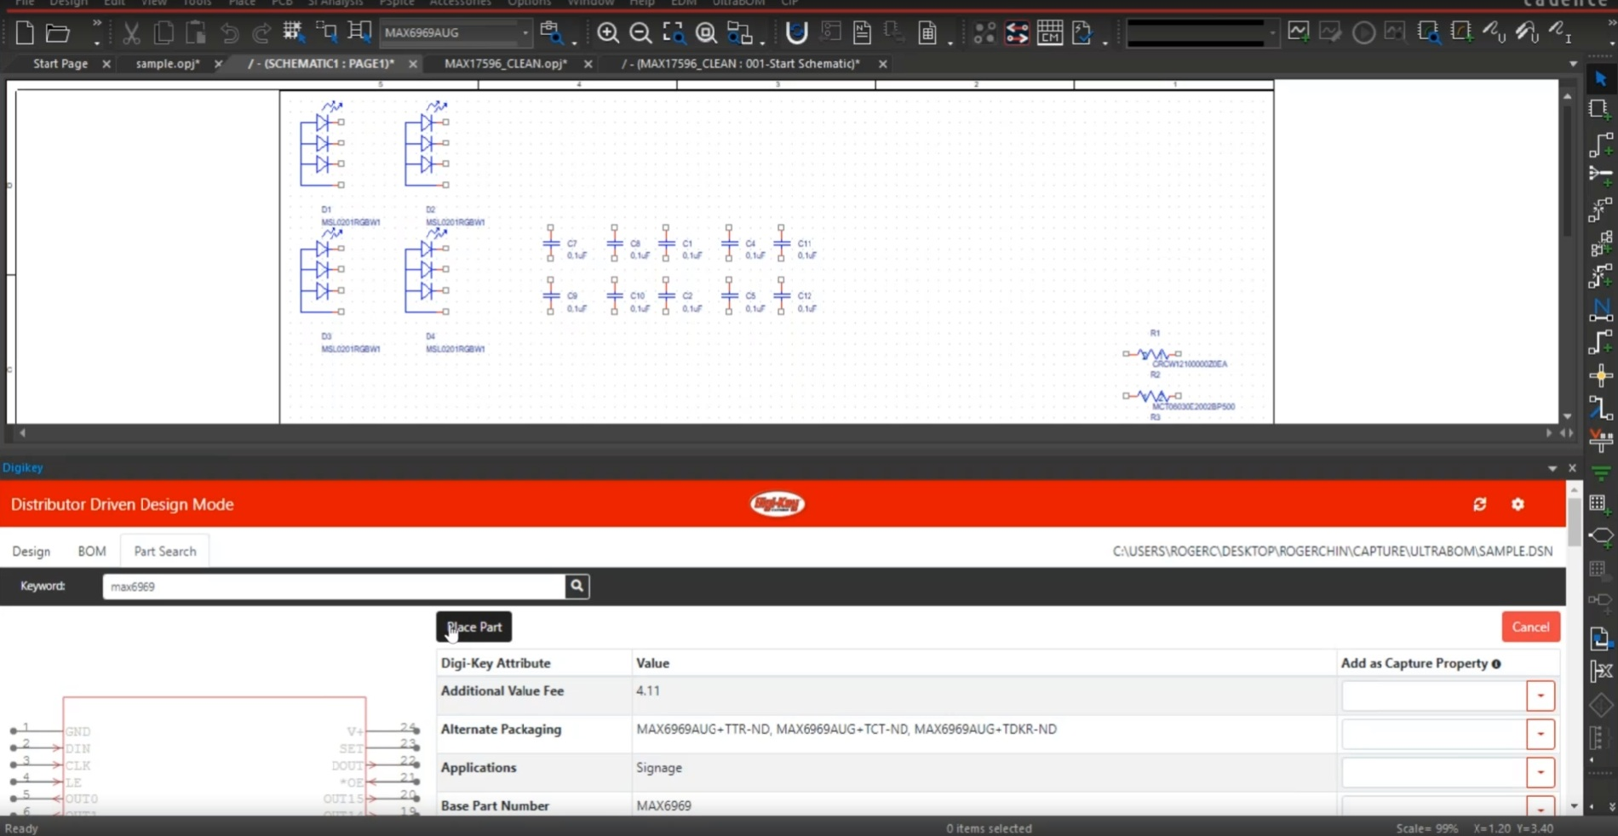Viewport: 1618px width, 836px height.
Task: Run keyword search with magnifier button
Action: pyautogui.click(x=577, y=586)
